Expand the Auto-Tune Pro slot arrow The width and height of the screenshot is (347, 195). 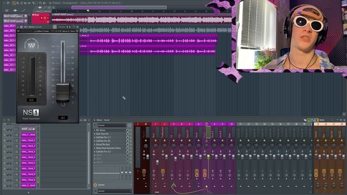click(x=95, y=134)
